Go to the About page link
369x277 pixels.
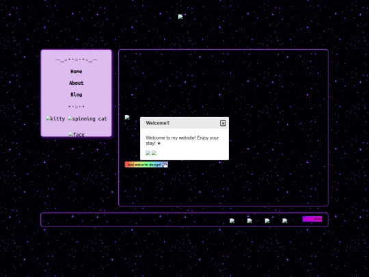(77, 83)
